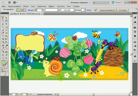Open the Symbols panel club icon
Image resolution: width=138 pixels, height=96 pixels.
(x=135, y=36)
